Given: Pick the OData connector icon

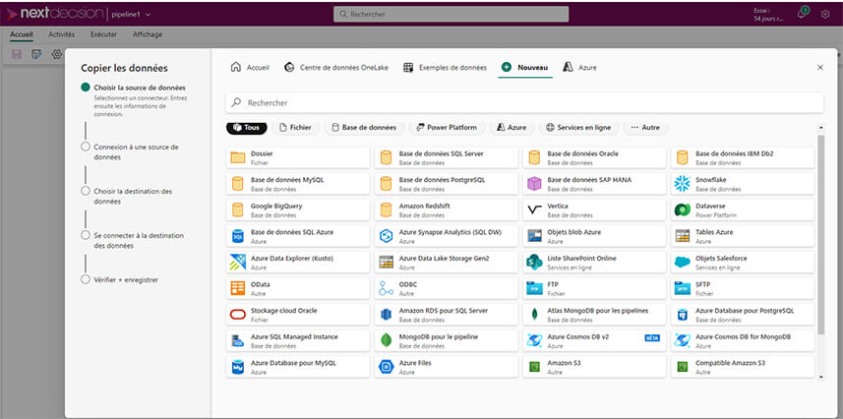Looking at the screenshot, I should pyautogui.click(x=238, y=288).
